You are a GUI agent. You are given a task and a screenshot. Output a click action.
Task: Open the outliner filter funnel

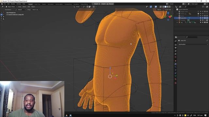coord(203,6)
